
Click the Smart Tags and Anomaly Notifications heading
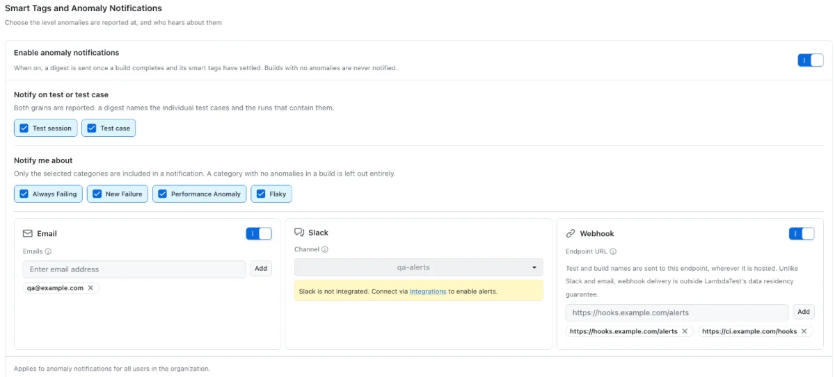83,8
